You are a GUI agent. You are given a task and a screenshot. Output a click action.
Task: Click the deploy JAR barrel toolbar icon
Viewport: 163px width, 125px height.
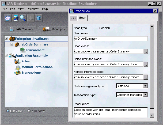pyautogui.click(x=15, y=18)
